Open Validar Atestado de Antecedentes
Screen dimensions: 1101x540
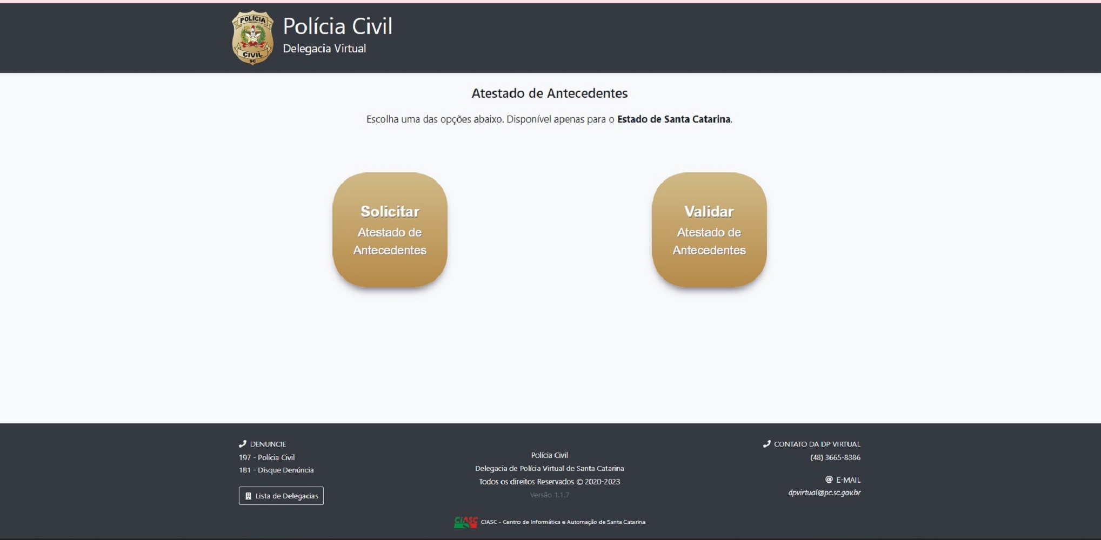click(709, 230)
